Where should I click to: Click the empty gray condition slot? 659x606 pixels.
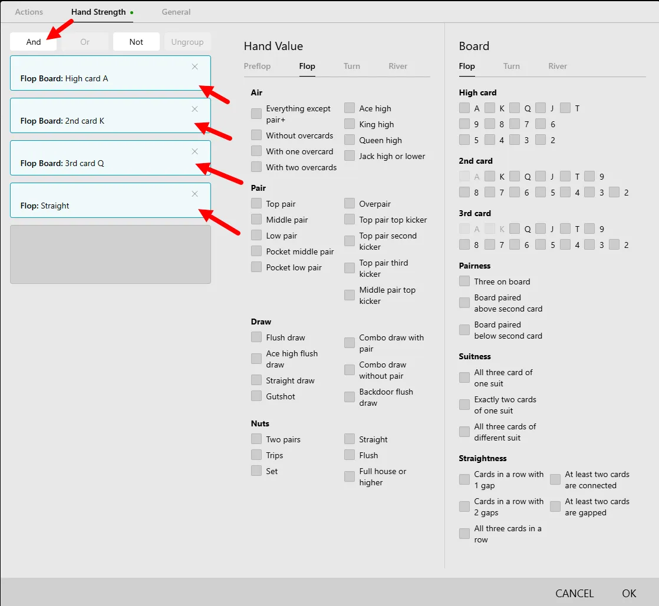point(110,254)
